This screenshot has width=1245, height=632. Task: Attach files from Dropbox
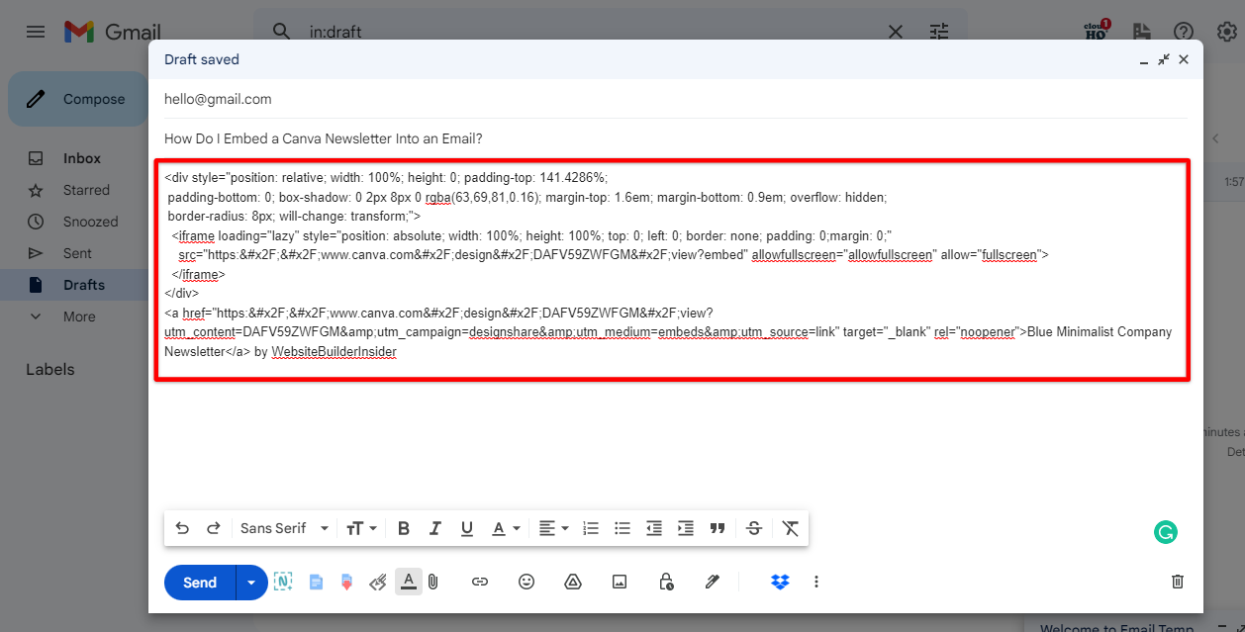click(780, 583)
